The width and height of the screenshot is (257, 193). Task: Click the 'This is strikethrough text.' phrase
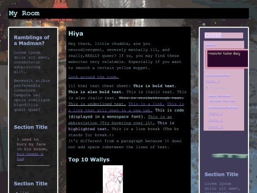[x=151, y=98]
